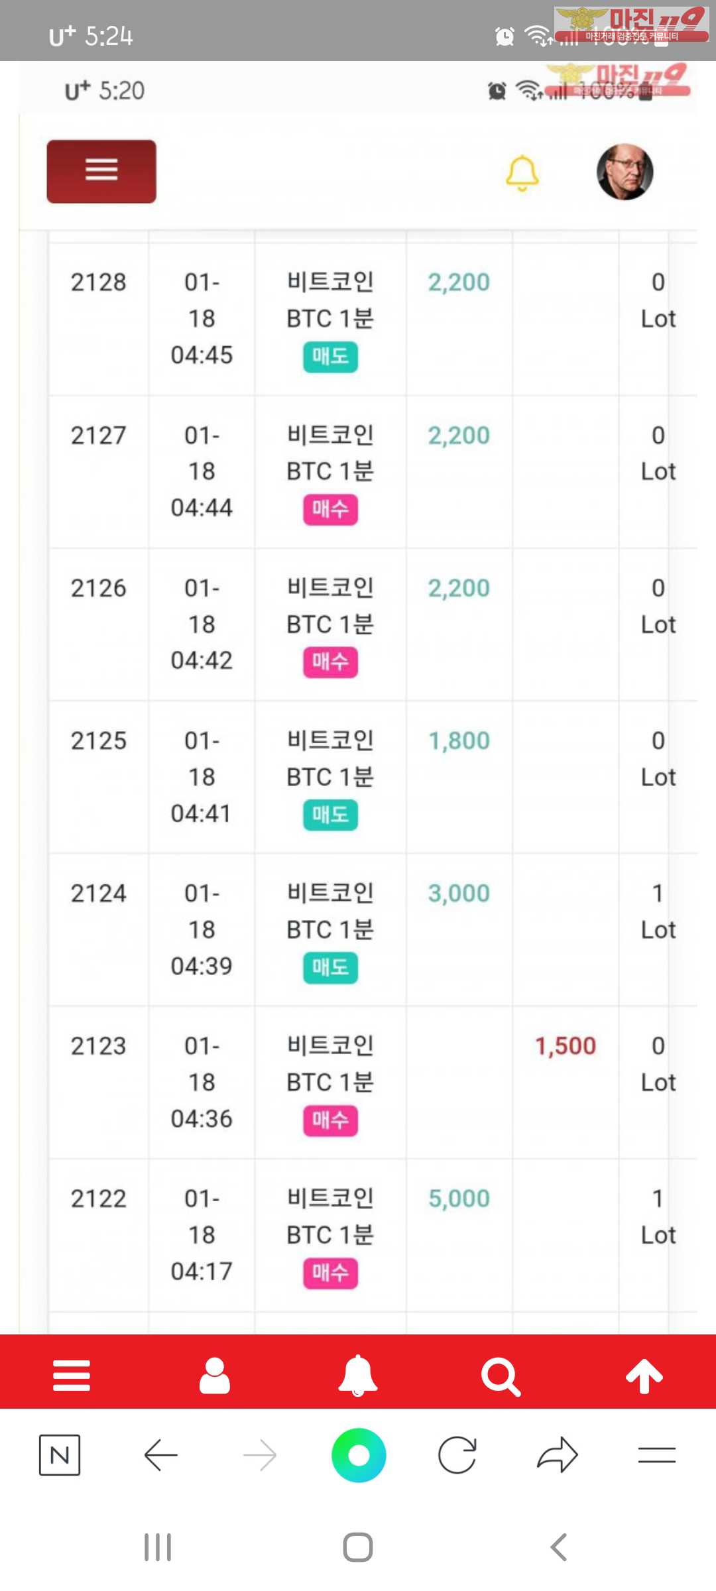
Task: Reload the page with refresh icon
Action: pos(457,1455)
